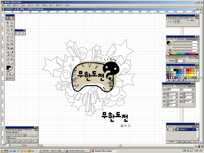Open the leading 14.5 pt dropdown
Image resolution: width=204 pixels, height=153 pixels.
click(193, 94)
